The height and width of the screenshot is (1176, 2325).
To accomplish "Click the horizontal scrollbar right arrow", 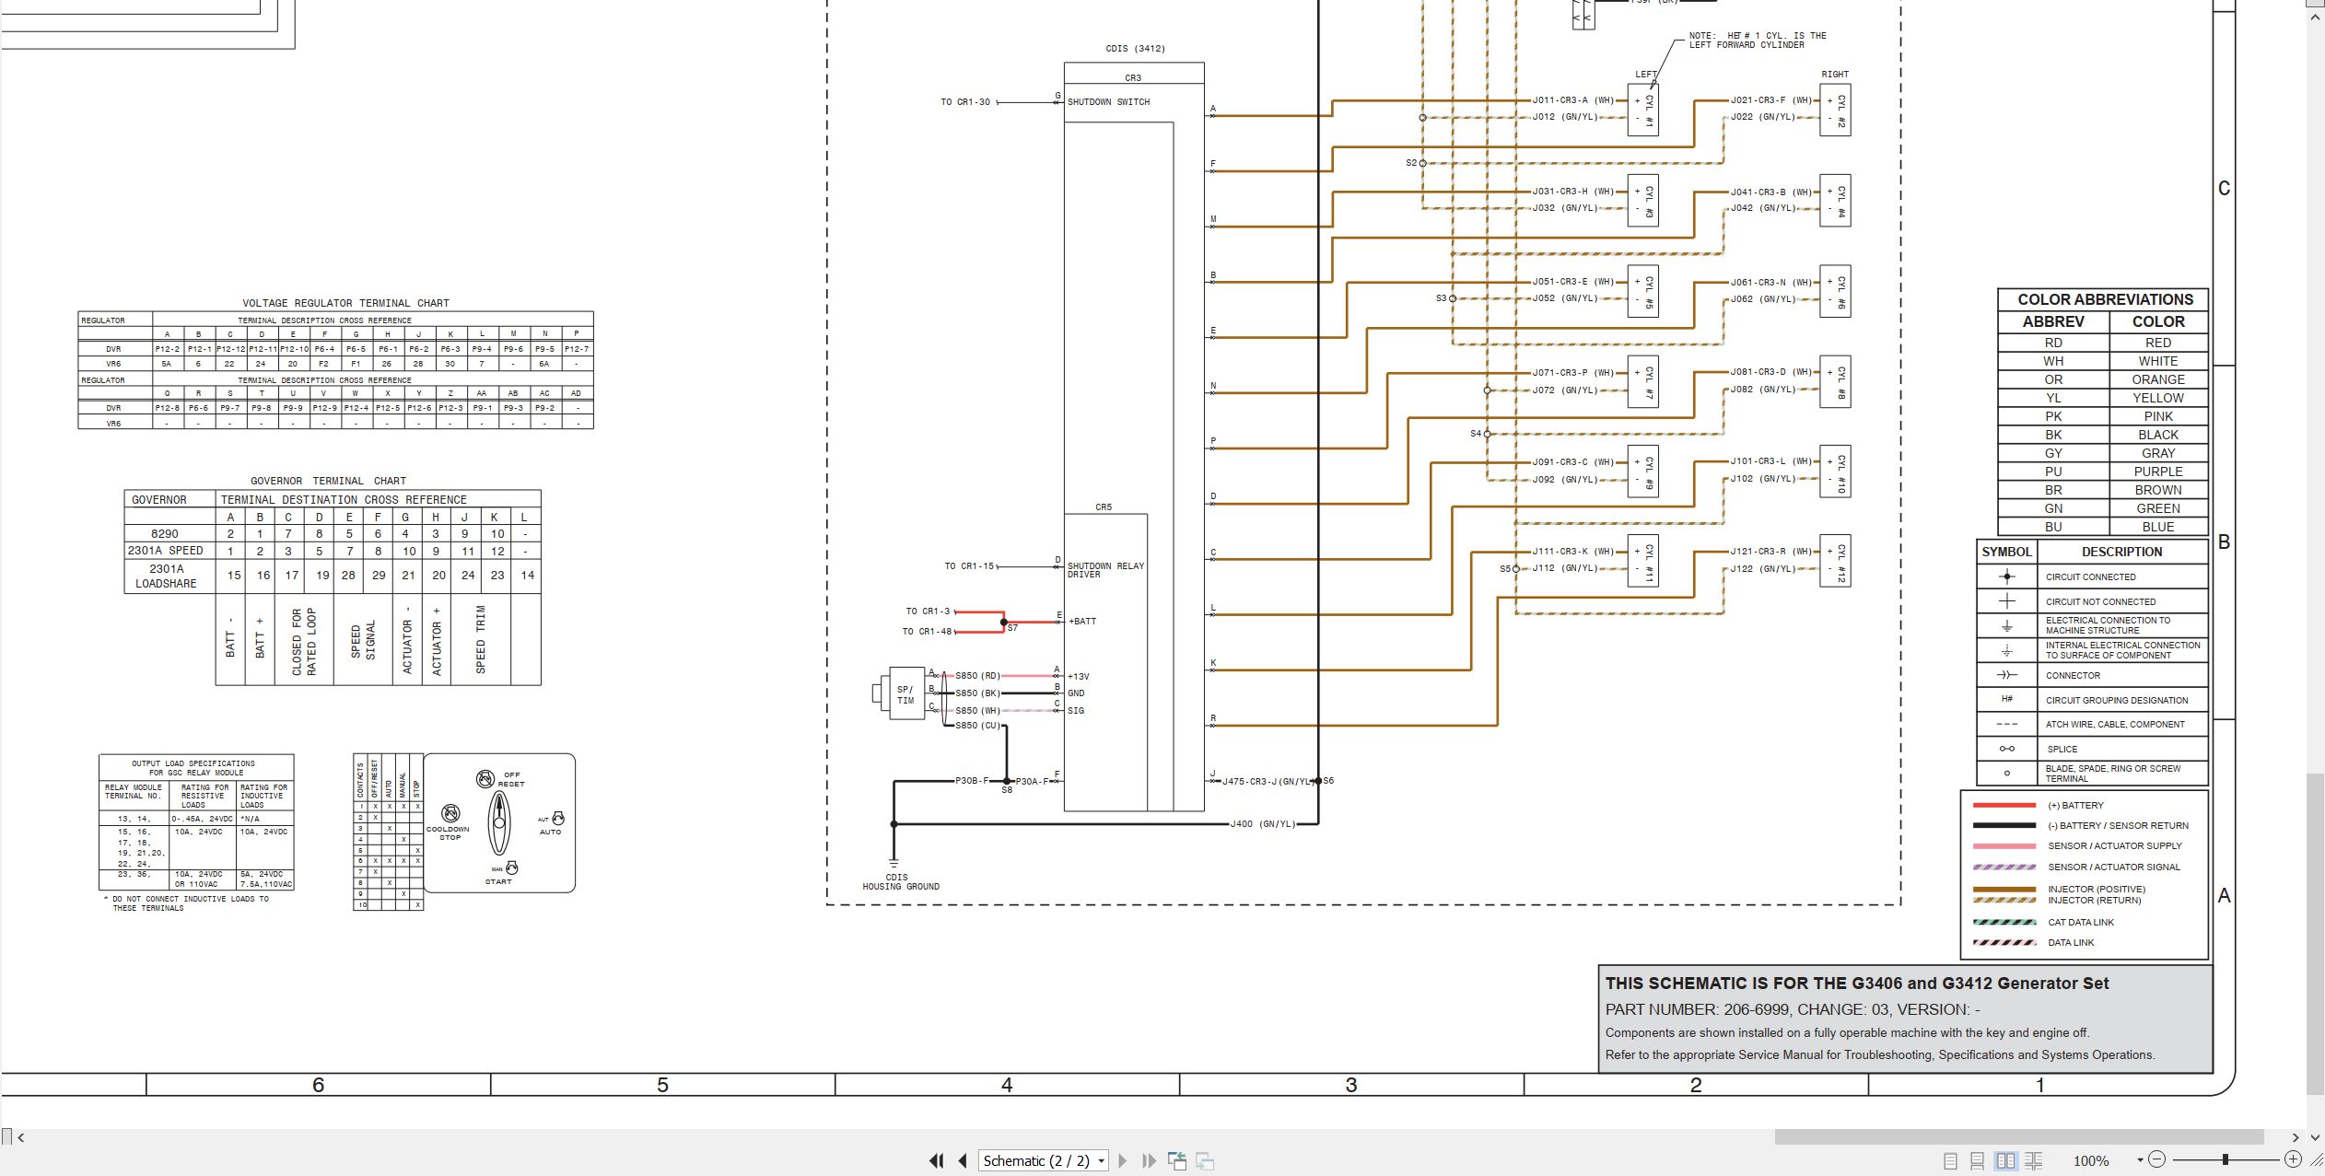I will pos(2295,1137).
